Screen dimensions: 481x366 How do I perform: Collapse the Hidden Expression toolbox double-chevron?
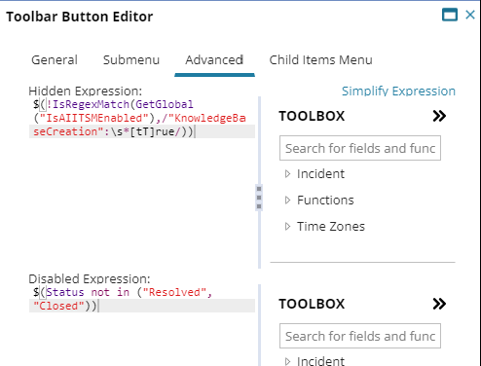[439, 116]
